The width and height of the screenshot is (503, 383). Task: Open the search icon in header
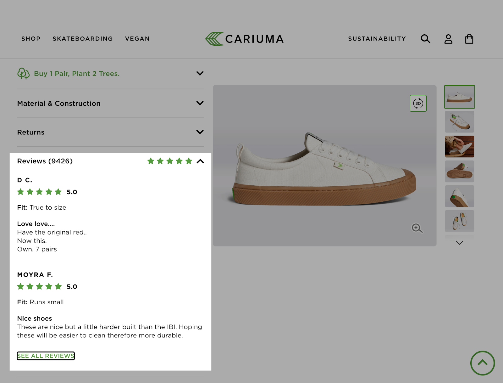[x=425, y=39]
